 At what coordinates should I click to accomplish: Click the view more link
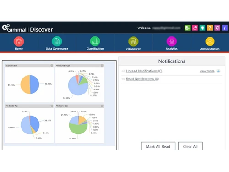click(x=207, y=71)
